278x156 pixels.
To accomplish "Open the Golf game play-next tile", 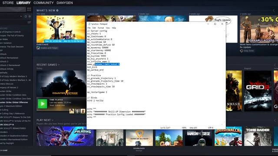I will pos(169,137).
